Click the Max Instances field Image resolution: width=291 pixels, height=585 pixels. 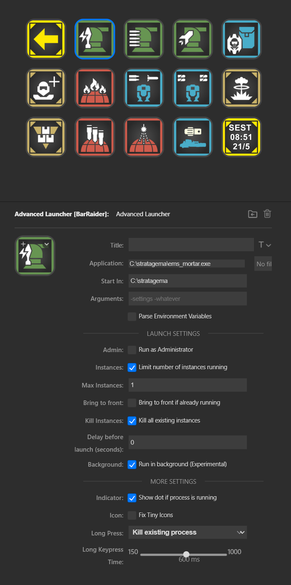[x=188, y=385]
